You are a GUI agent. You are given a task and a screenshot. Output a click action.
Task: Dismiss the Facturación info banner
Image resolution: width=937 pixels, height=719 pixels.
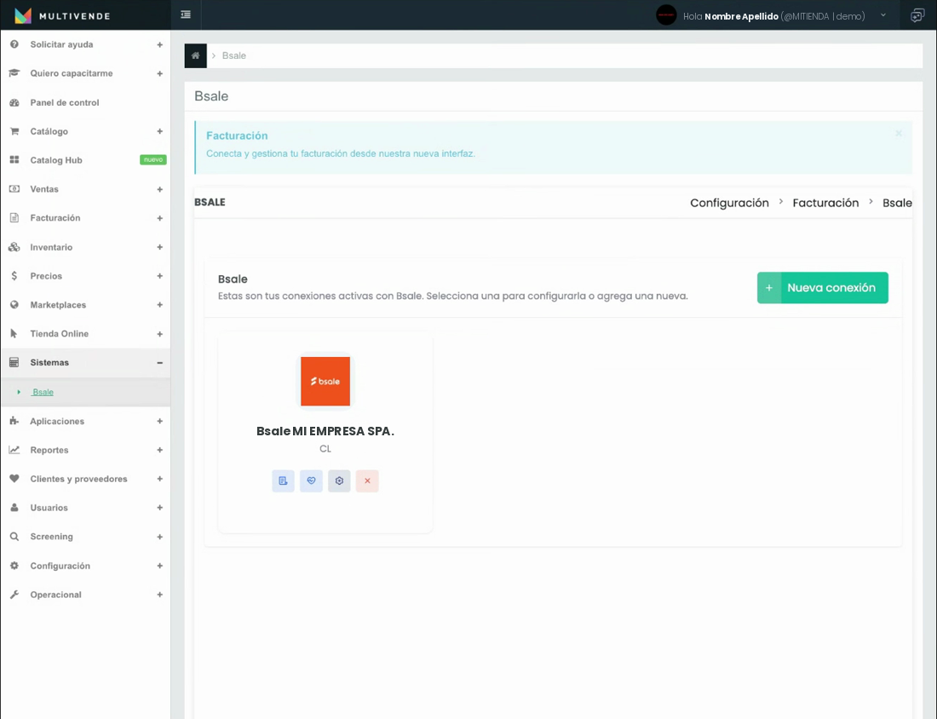point(899,133)
